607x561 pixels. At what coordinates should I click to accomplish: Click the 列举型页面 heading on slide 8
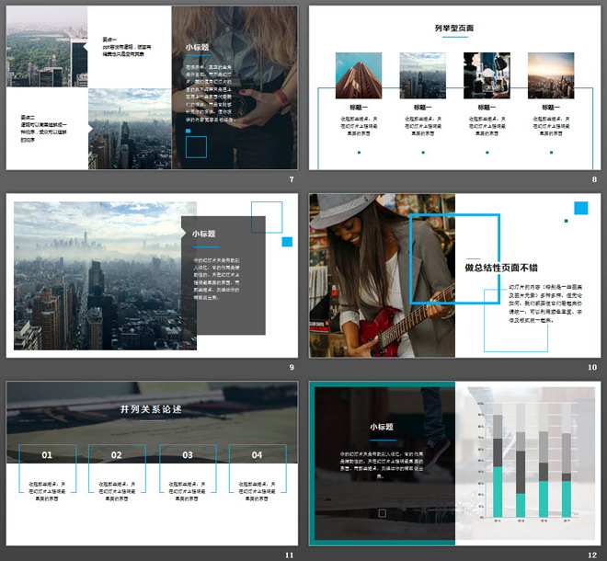(454, 29)
